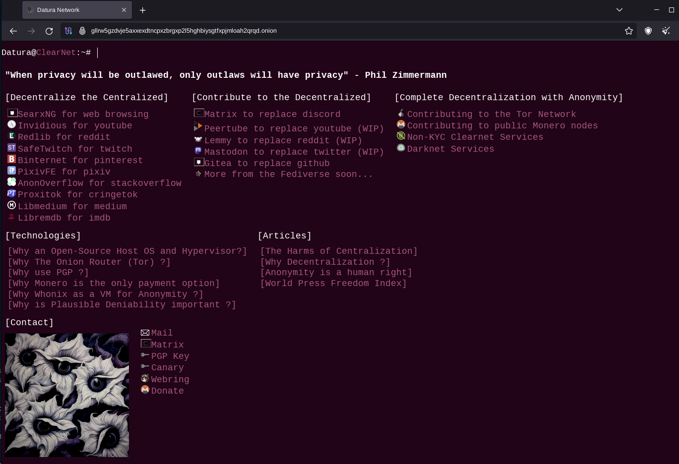The height and width of the screenshot is (464, 679).
Task: Open Anonymity is a human right article
Action: pyautogui.click(x=336, y=273)
